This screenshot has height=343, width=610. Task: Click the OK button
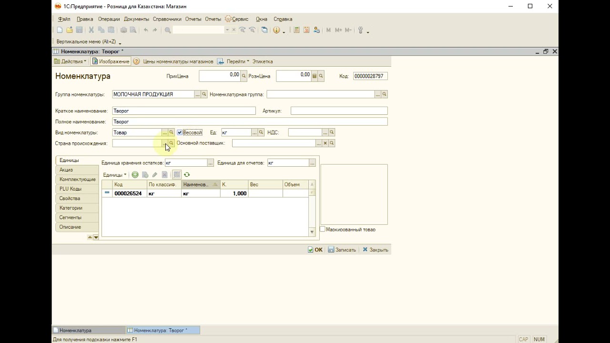pos(315,250)
